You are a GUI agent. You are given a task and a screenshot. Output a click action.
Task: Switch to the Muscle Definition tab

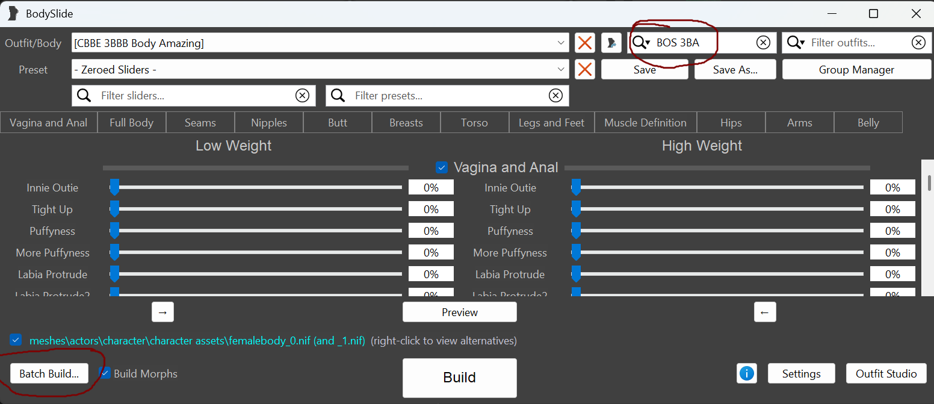(646, 122)
